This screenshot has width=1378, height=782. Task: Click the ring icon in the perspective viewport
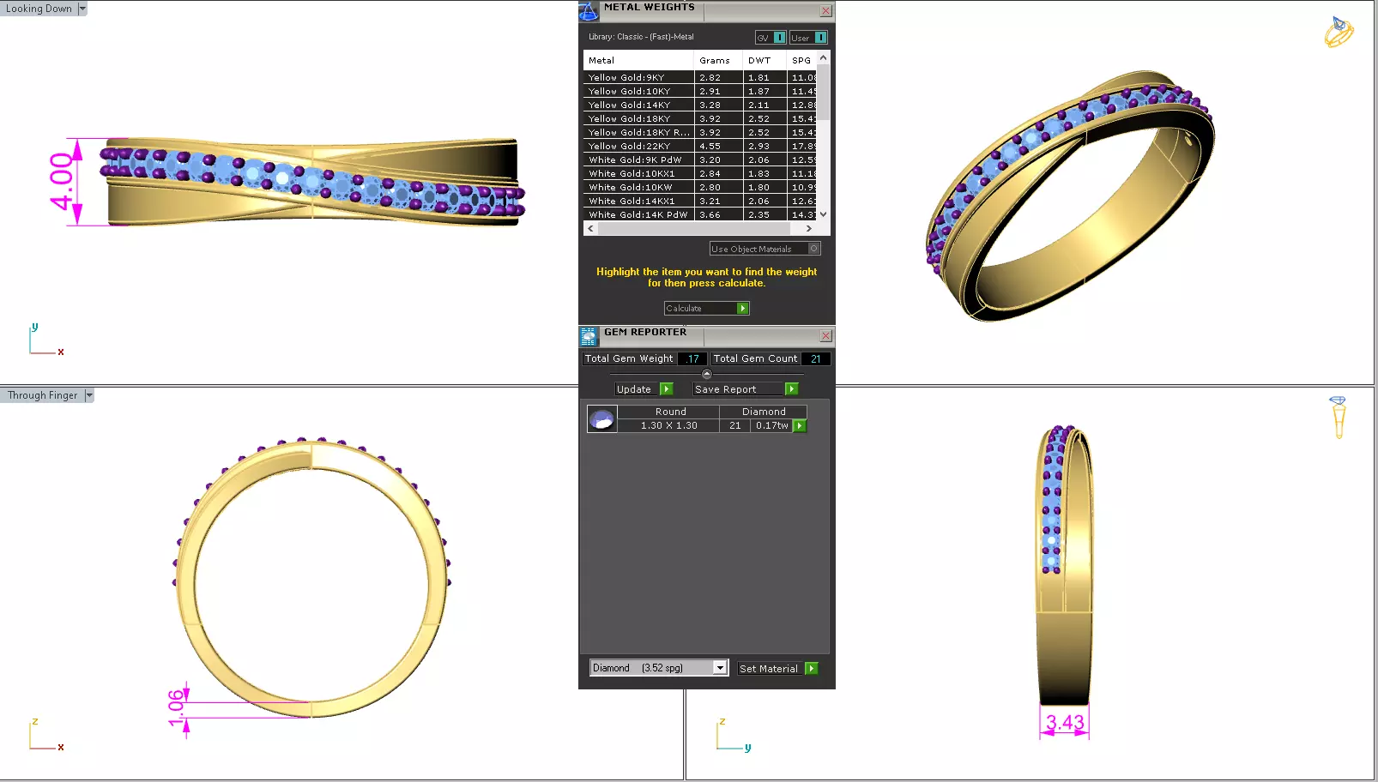point(1339,32)
